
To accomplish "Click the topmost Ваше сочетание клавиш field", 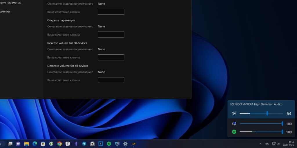I will pyautogui.click(x=111, y=12).
